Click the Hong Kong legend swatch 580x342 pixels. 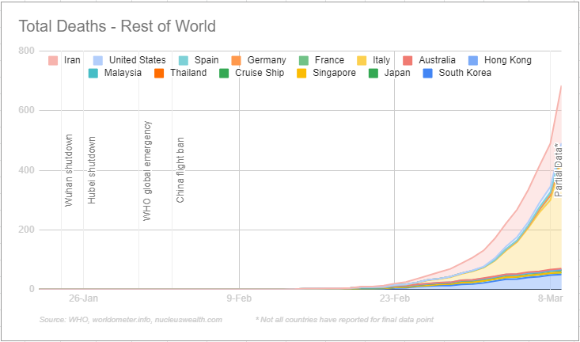point(472,60)
